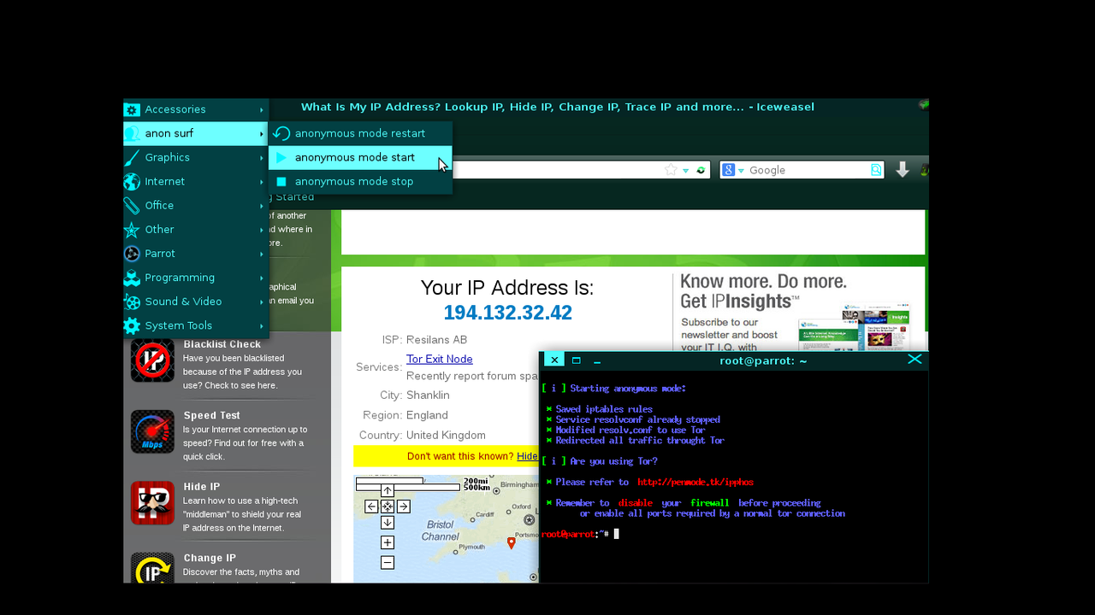1095x615 pixels.
Task: Pan the map left
Action: [371, 507]
